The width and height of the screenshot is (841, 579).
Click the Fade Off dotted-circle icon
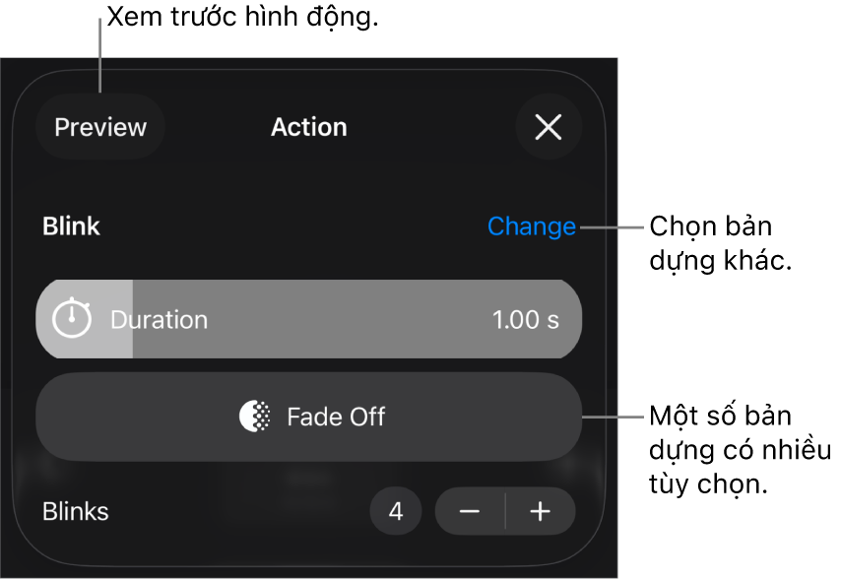(x=255, y=417)
